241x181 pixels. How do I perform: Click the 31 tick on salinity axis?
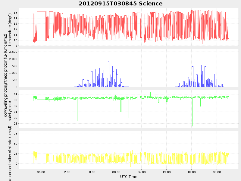point(15,112)
